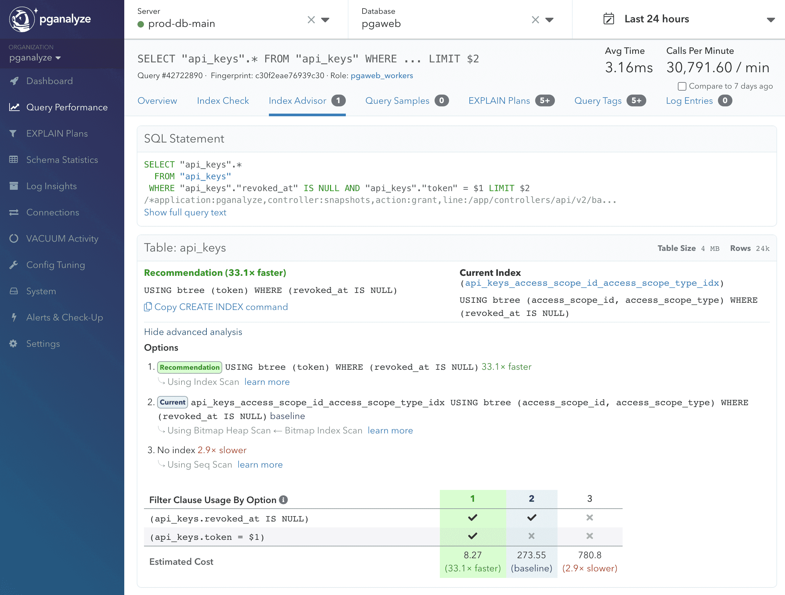Open Schema Statistics section

pyautogui.click(x=62, y=160)
